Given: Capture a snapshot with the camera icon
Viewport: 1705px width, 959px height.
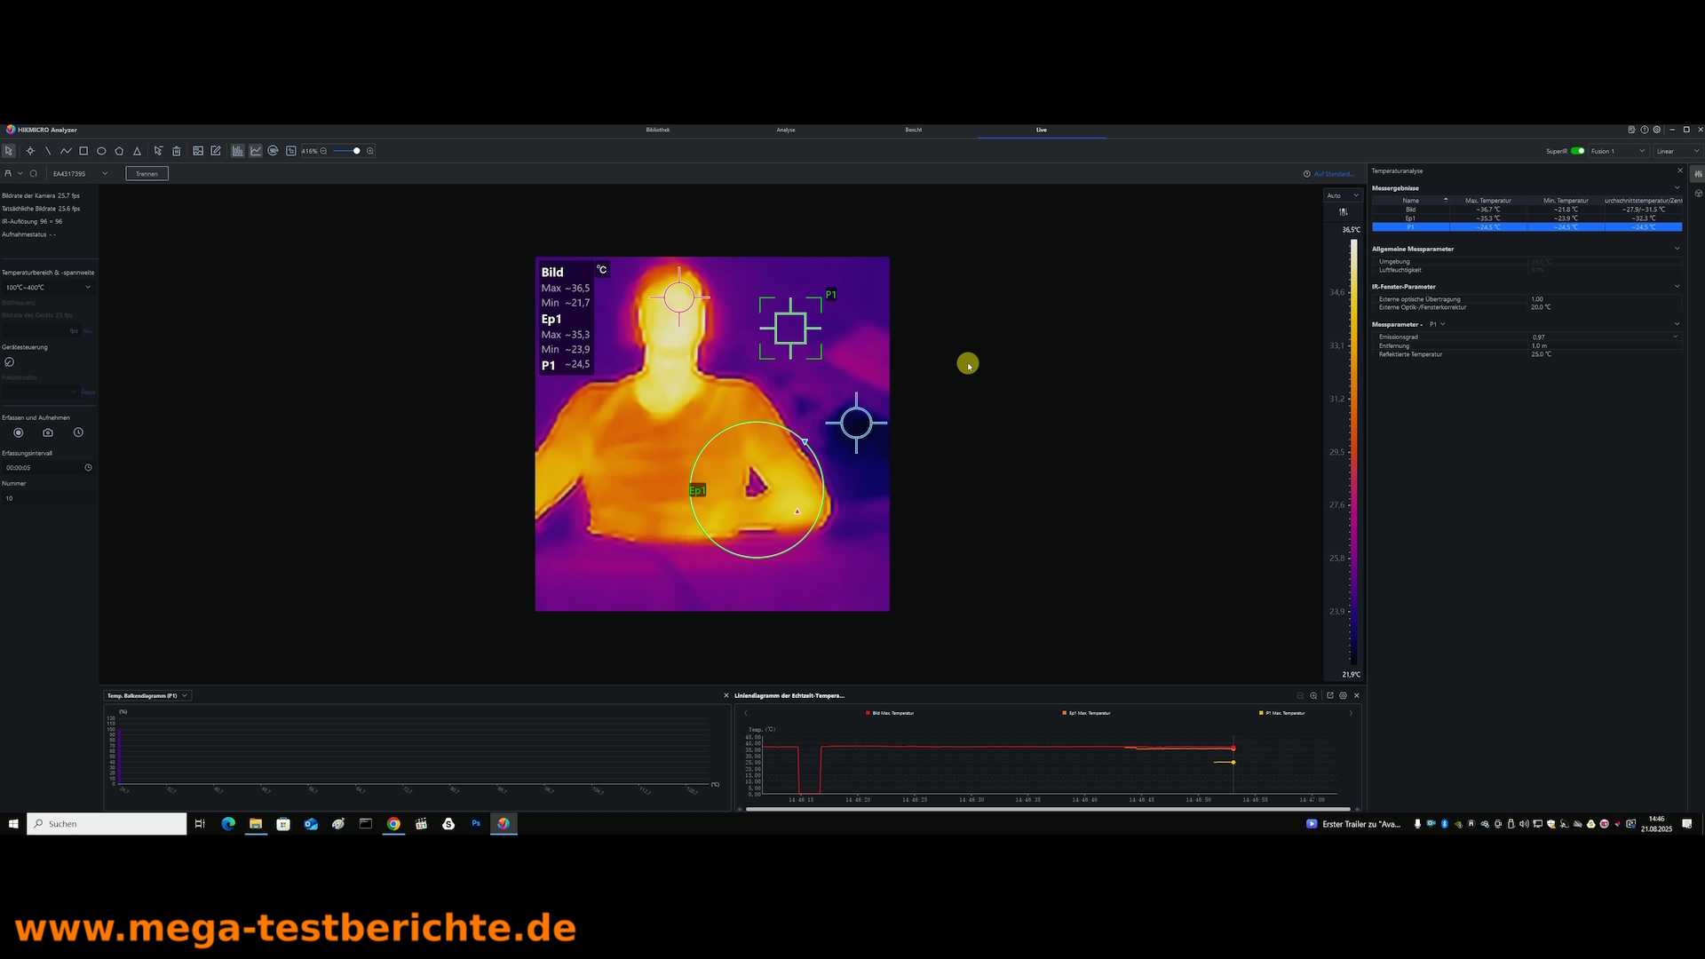Looking at the screenshot, I should tap(48, 432).
